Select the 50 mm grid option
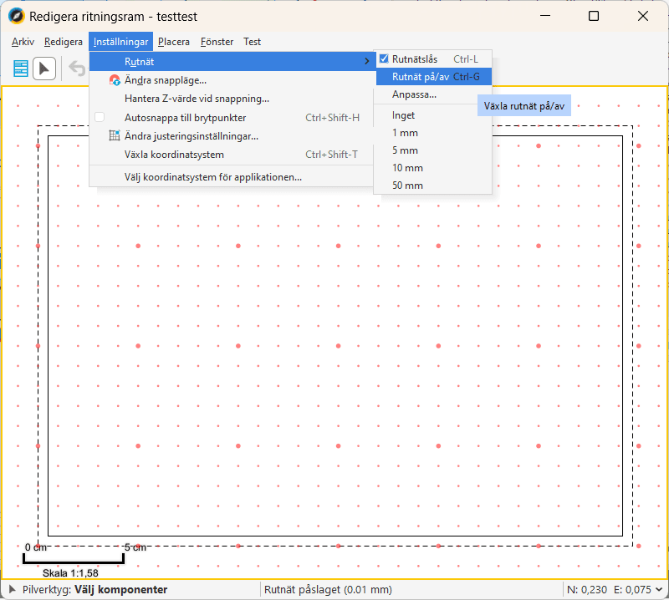 pos(407,186)
